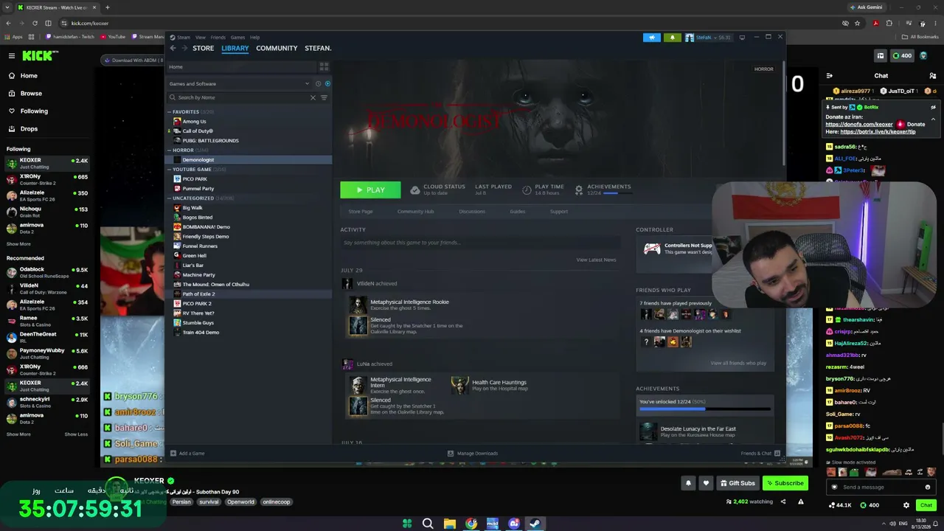Click the Persian stream tag
The image size is (944, 531).
(x=181, y=502)
